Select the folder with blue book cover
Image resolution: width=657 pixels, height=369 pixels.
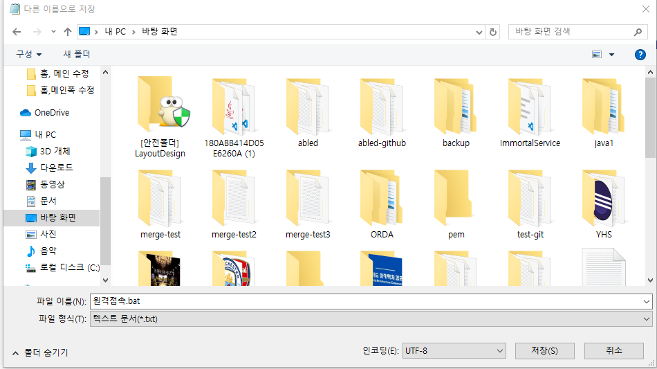point(382,269)
